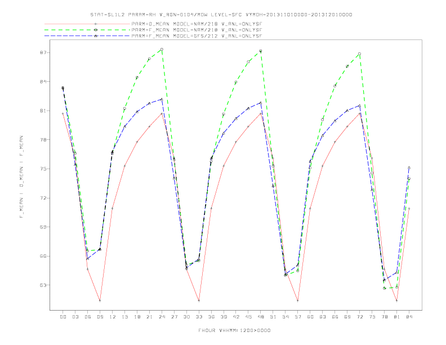This screenshot has width=446, height=345.
Task: Click y-axis tick label 69
Action: pyautogui.click(x=44, y=227)
